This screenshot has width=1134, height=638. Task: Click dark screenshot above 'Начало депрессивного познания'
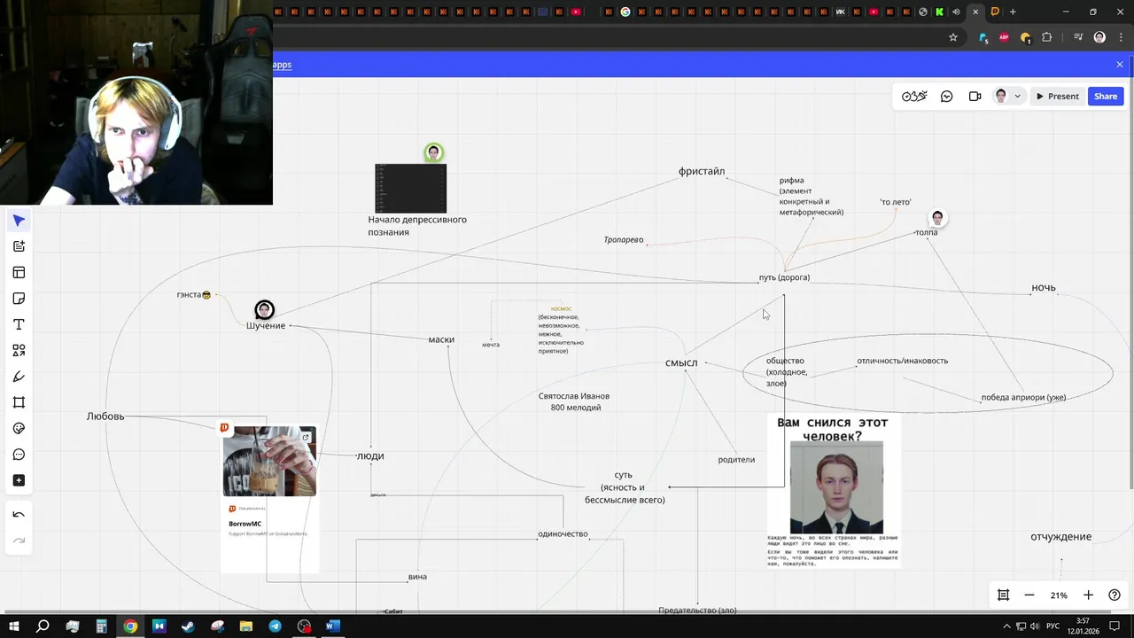point(411,188)
